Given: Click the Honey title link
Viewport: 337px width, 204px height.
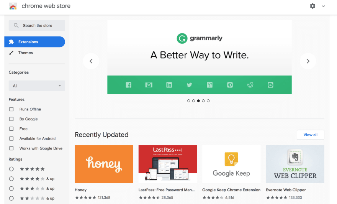Looking at the screenshot, I should (80, 190).
